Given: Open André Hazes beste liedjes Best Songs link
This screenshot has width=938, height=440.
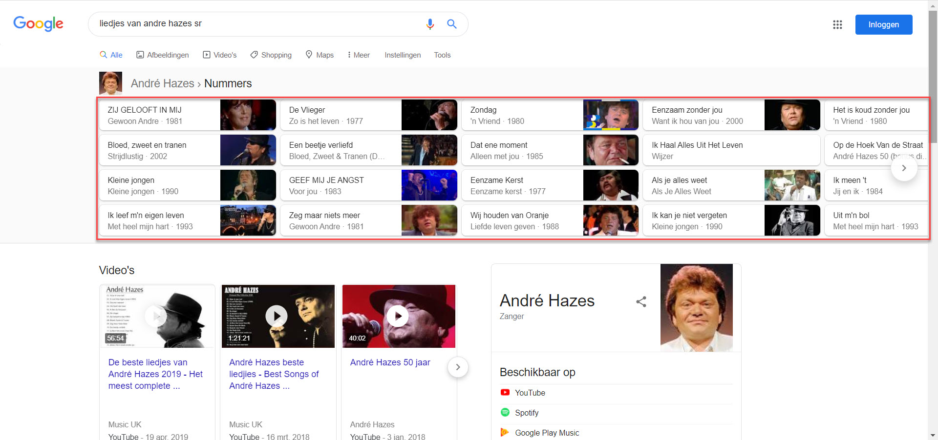Looking at the screenshot, I should pos(274,374).
